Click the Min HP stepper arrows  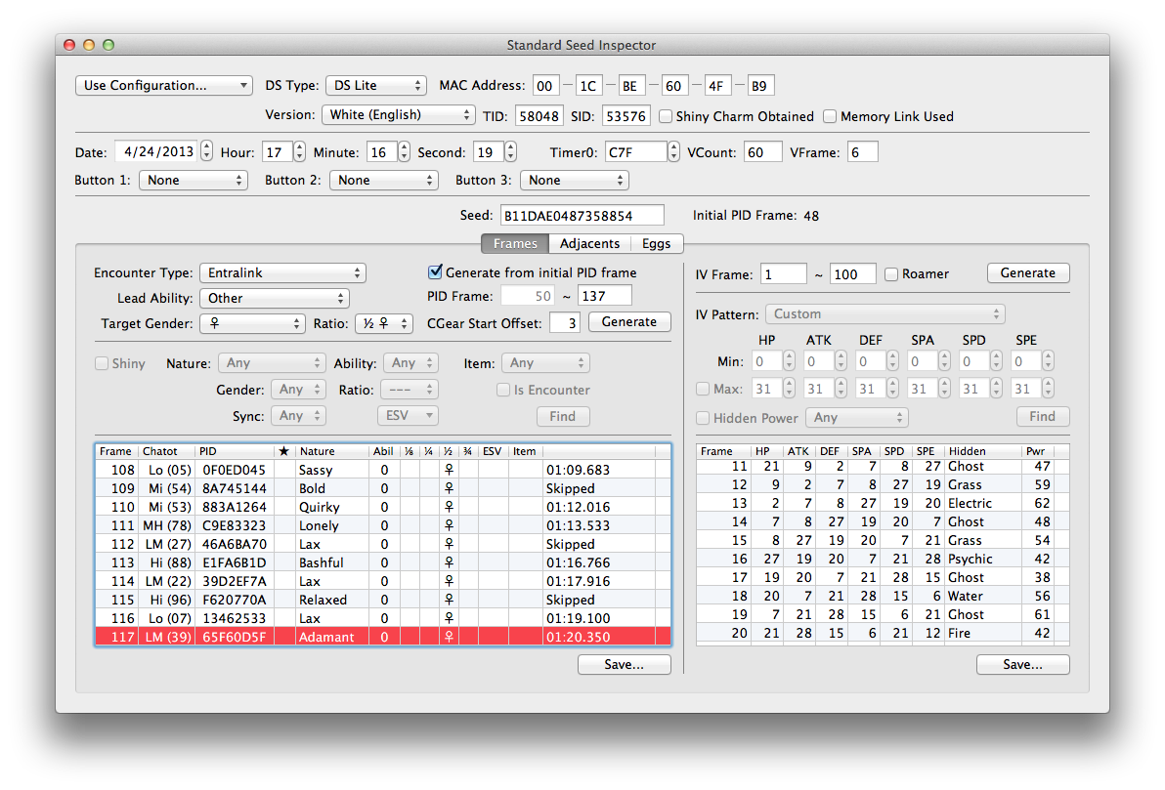click(789, 361)
